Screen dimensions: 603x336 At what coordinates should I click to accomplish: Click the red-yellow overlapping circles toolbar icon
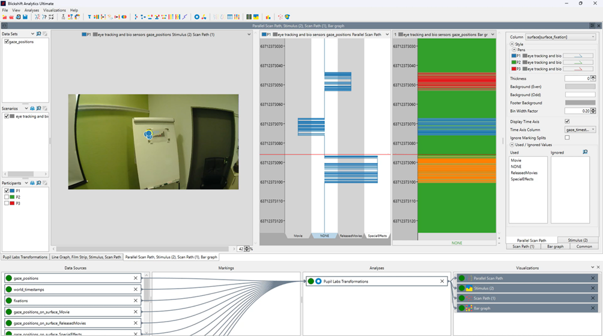pyautogui.click(x=124, y=17)
